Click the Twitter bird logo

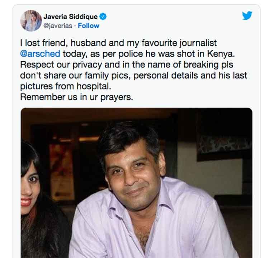(247, 15)
